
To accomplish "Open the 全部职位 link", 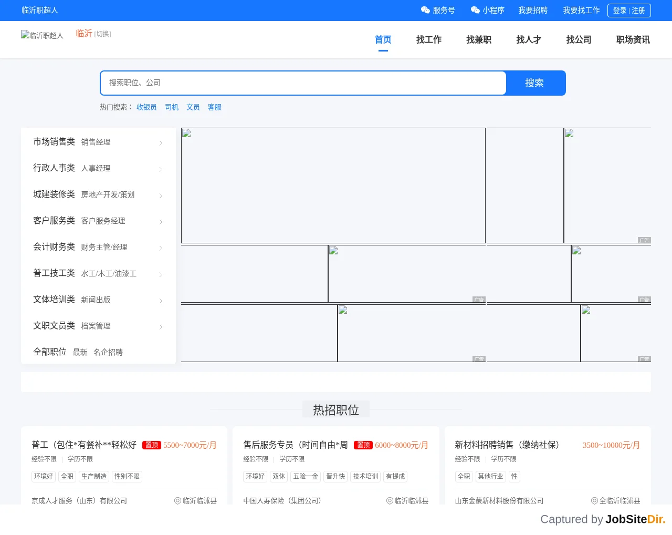I will (x=50, y=352).
